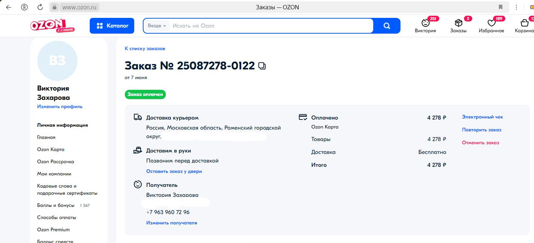534x243 pixels.
Task: Click the от 7 июня order date
Action: tap(136, 78)
